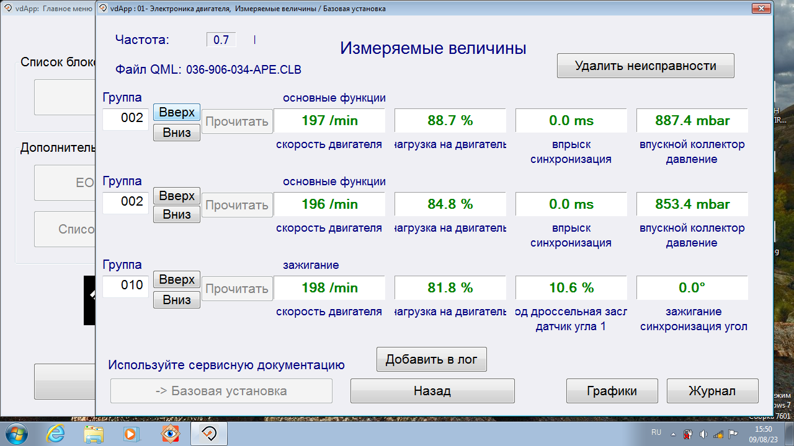This screenshot has width=794, height=446.
Task: Open the Windows Start menu
Action: pyautogui.click(x=17, y=433)
